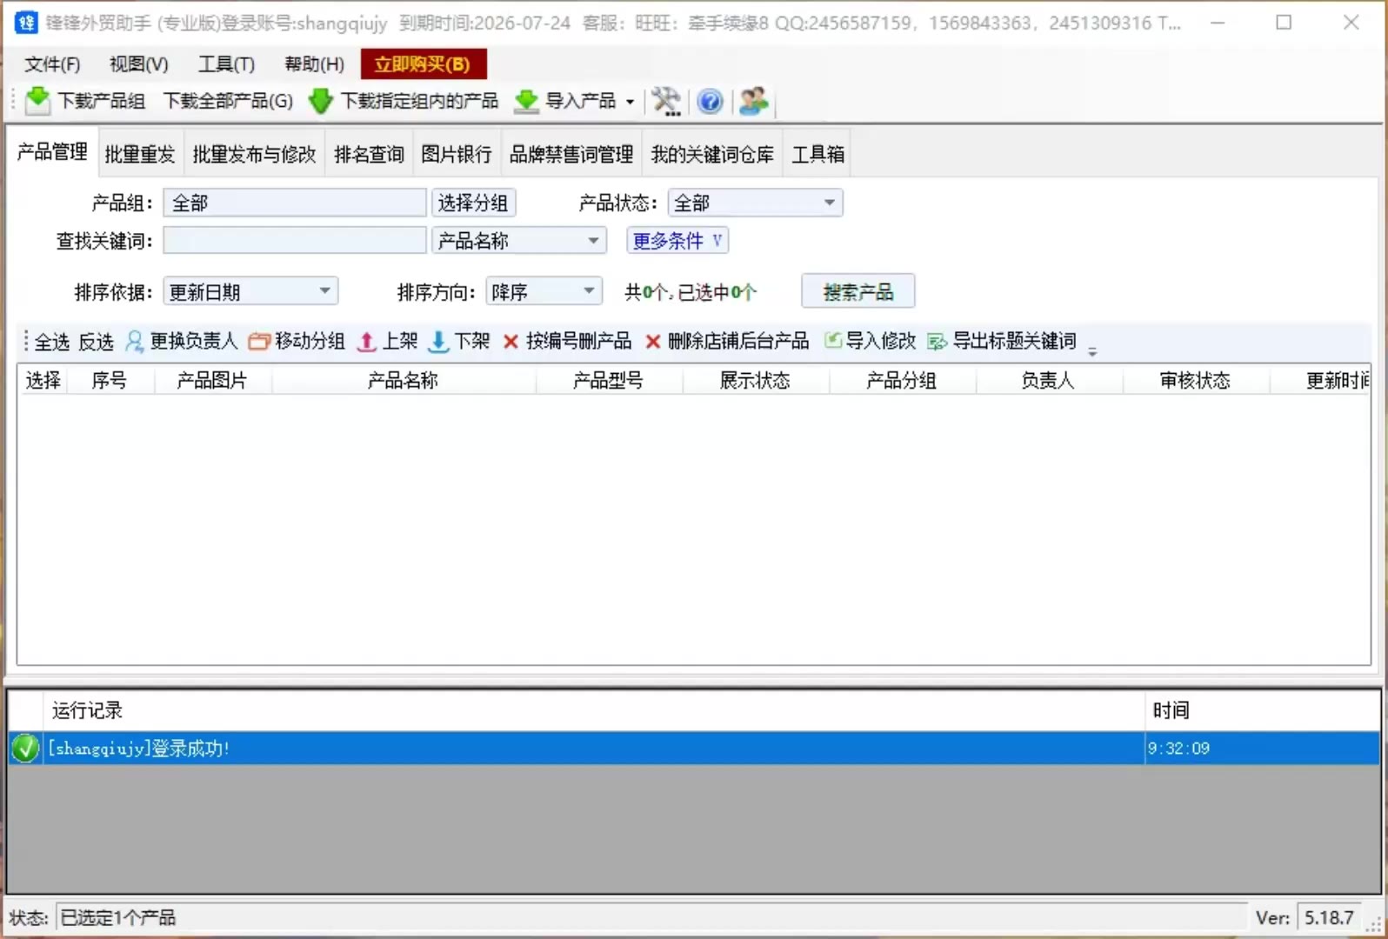The image size is (1388, 939).
Task: Open the 帮助(H) menu
Action: pos(315,64)
